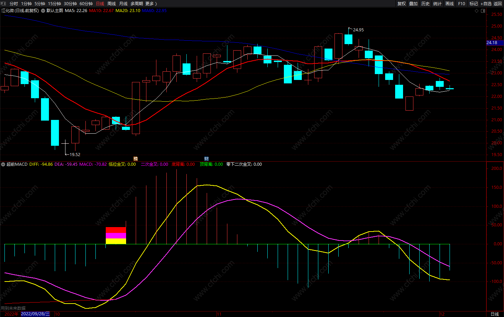504x317 pixels.
Task: Open the 统计 statistics button
Action: pos(438,3)
